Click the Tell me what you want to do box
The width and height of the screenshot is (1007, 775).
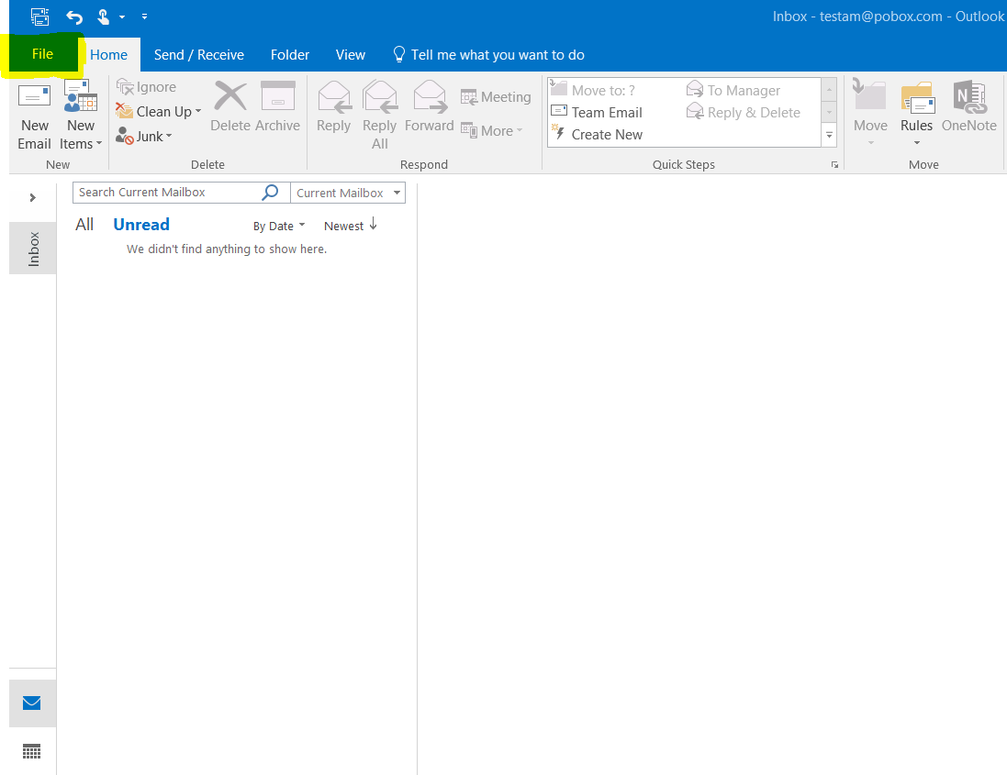click(489, 55)
